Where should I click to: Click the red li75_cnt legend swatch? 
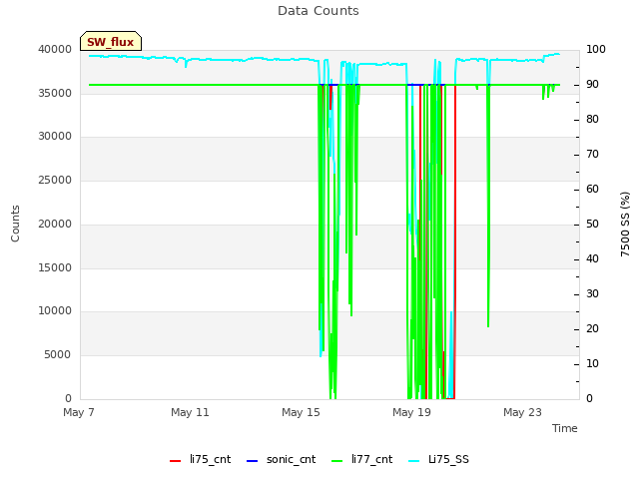pos(176,461)
